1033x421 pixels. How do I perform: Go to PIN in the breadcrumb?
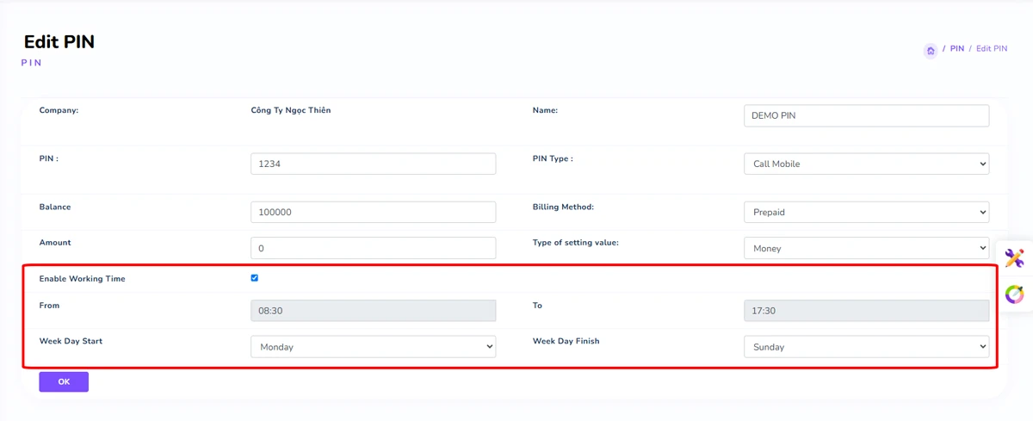click(x=956, y=49)
